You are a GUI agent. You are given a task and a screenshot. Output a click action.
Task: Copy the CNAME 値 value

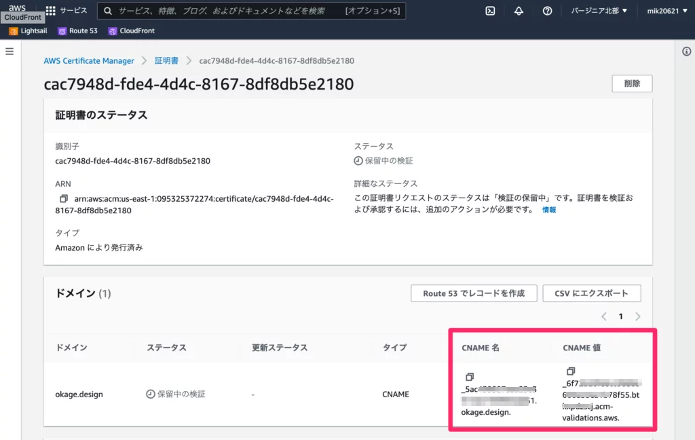(x=571, y=371)
